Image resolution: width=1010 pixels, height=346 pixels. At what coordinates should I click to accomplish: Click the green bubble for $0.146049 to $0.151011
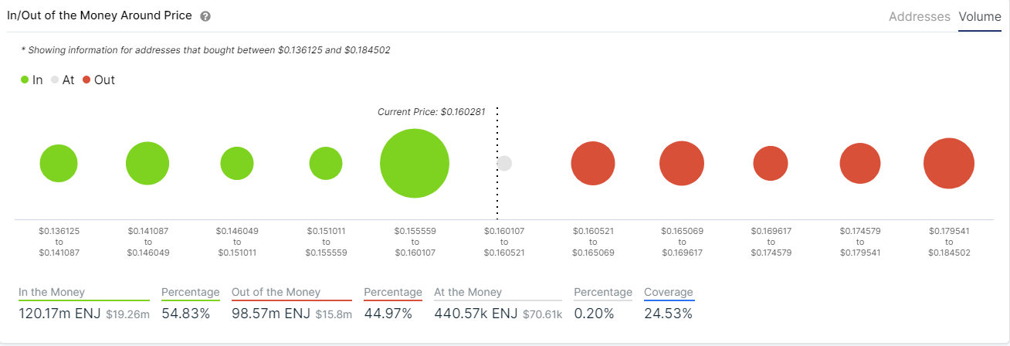tap(237, 164)
